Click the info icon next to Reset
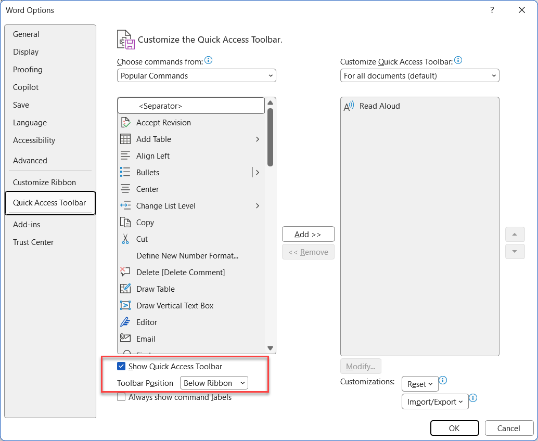 click(443, 380)
